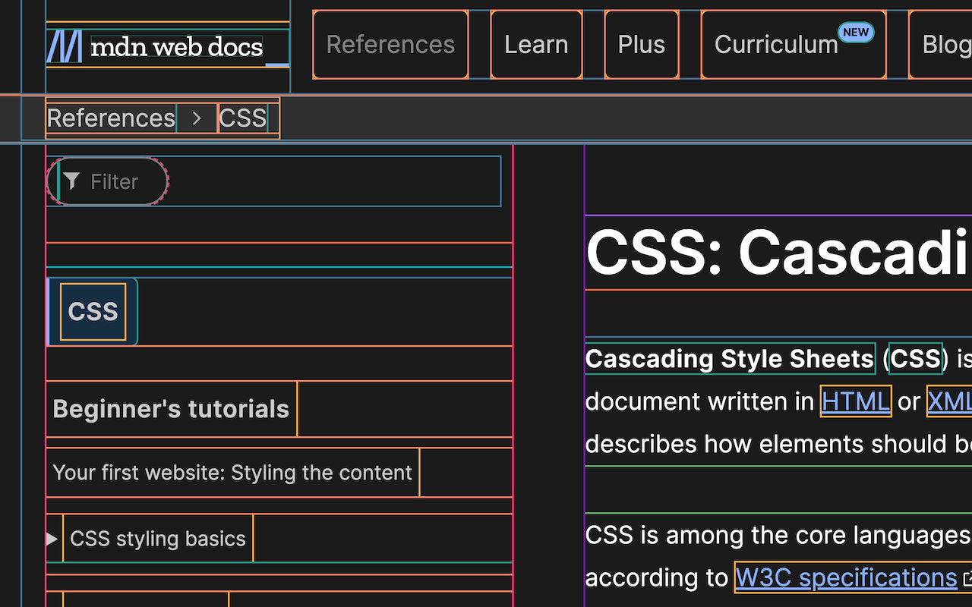Open Your first website: Styling the content
The height and width of the screenshot is (607, 972).
point(232,472)
